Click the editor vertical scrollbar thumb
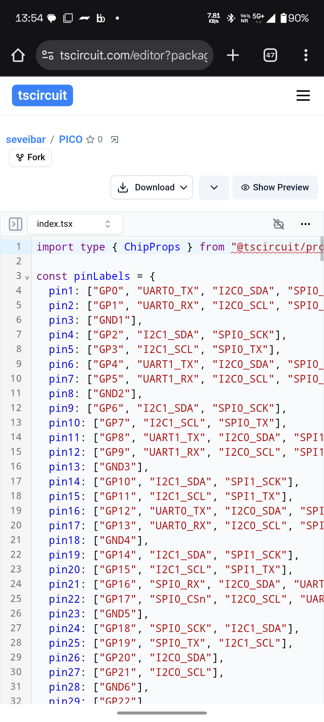 coord(322,249)
